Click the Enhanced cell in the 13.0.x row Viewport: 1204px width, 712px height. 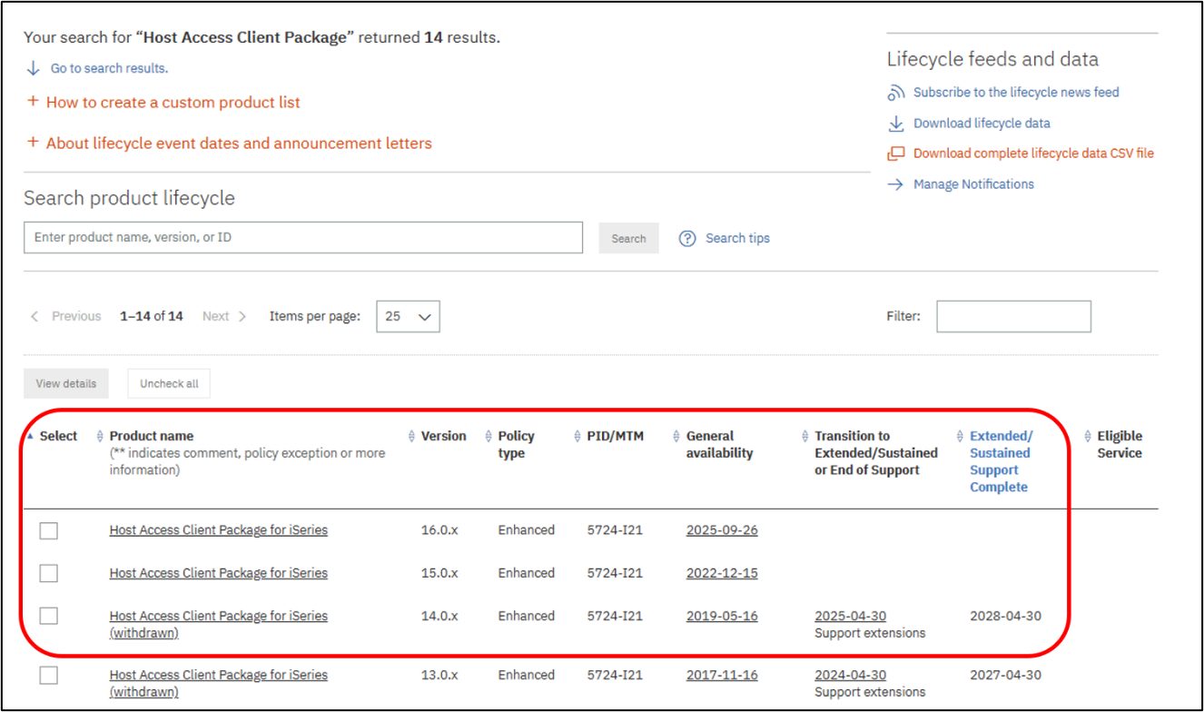pos(526,675)
